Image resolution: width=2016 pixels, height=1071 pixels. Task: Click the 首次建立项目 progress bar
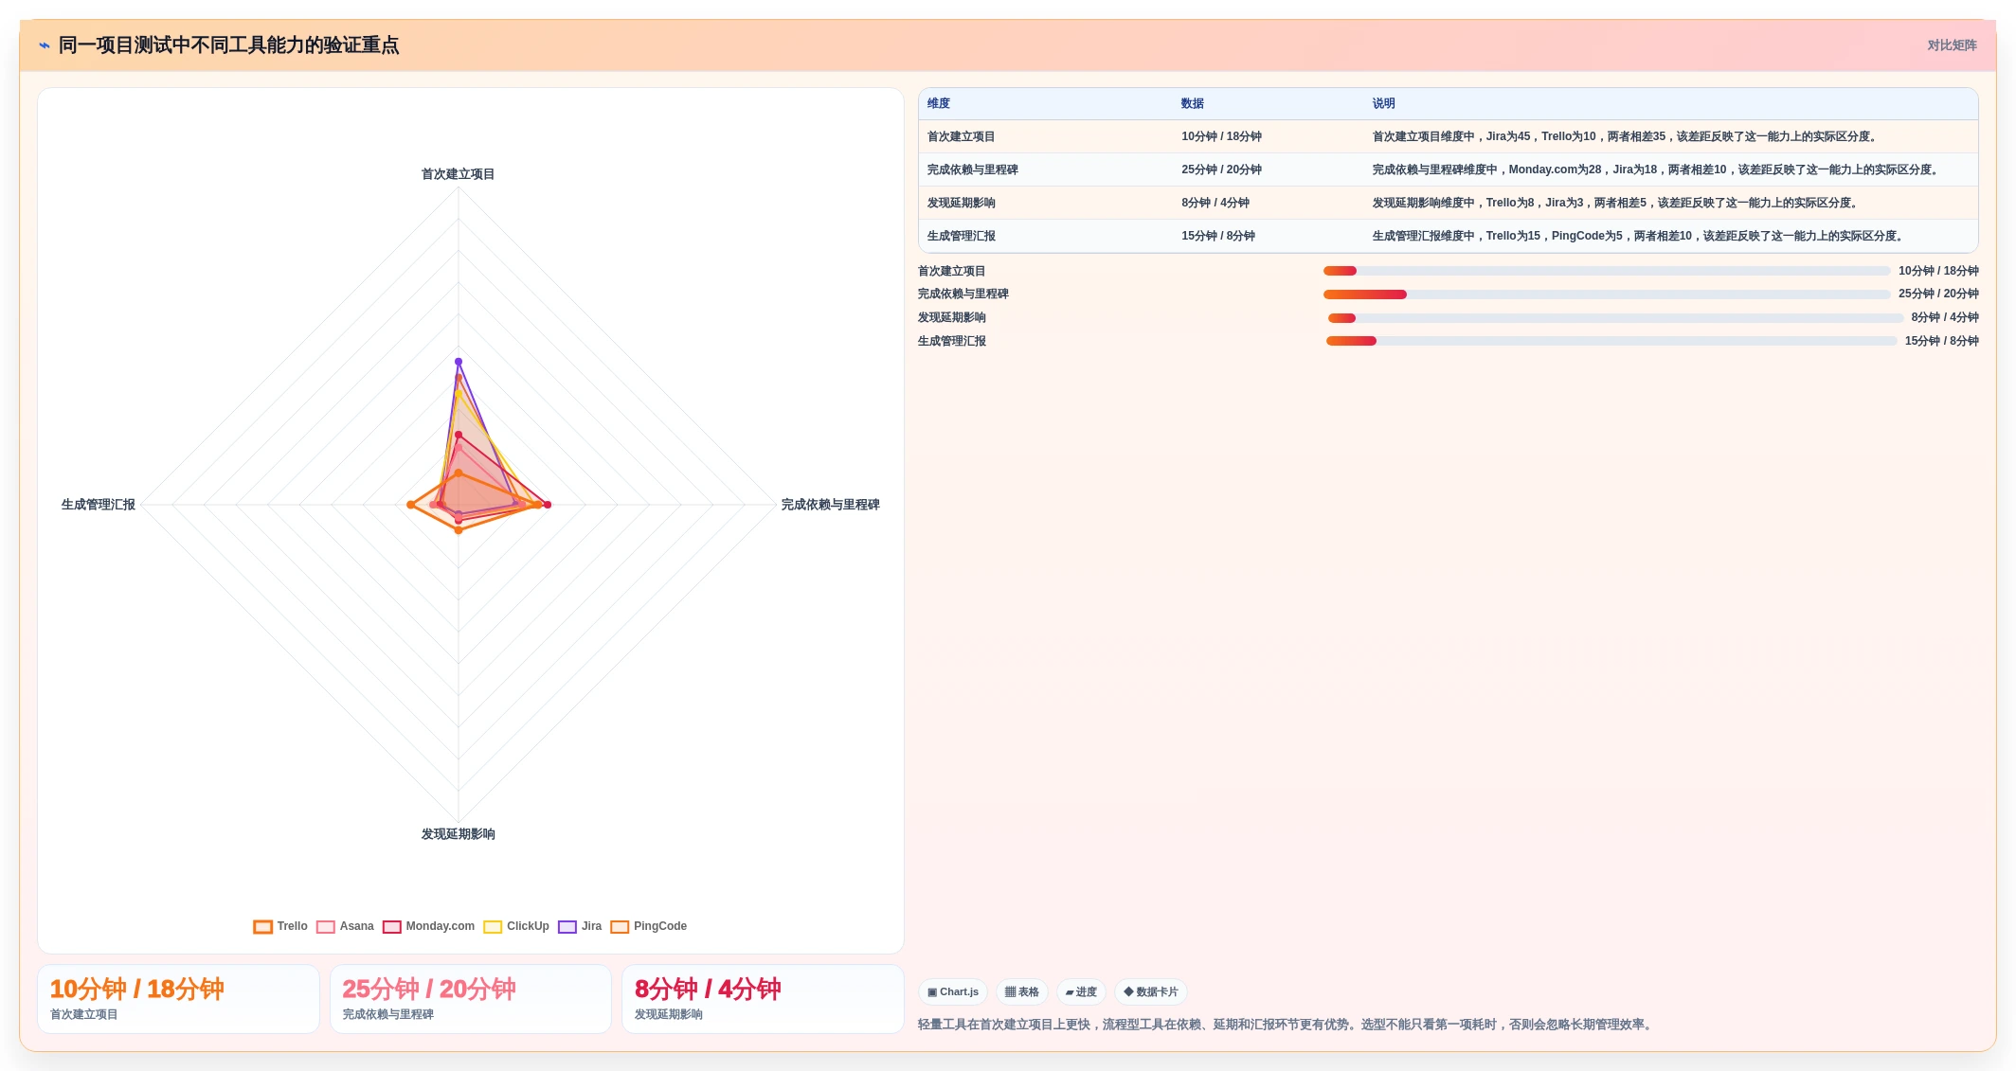coord(1607,271)
